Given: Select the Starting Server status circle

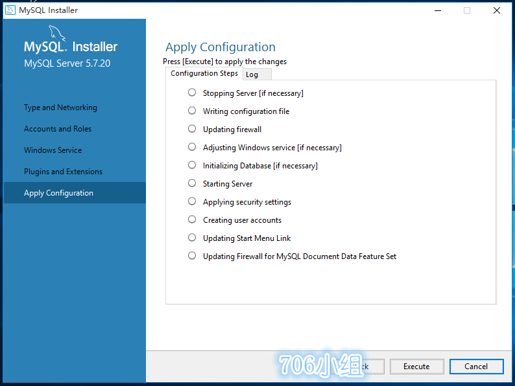Looking at the screenshot, I should click(x=192, y=183).
